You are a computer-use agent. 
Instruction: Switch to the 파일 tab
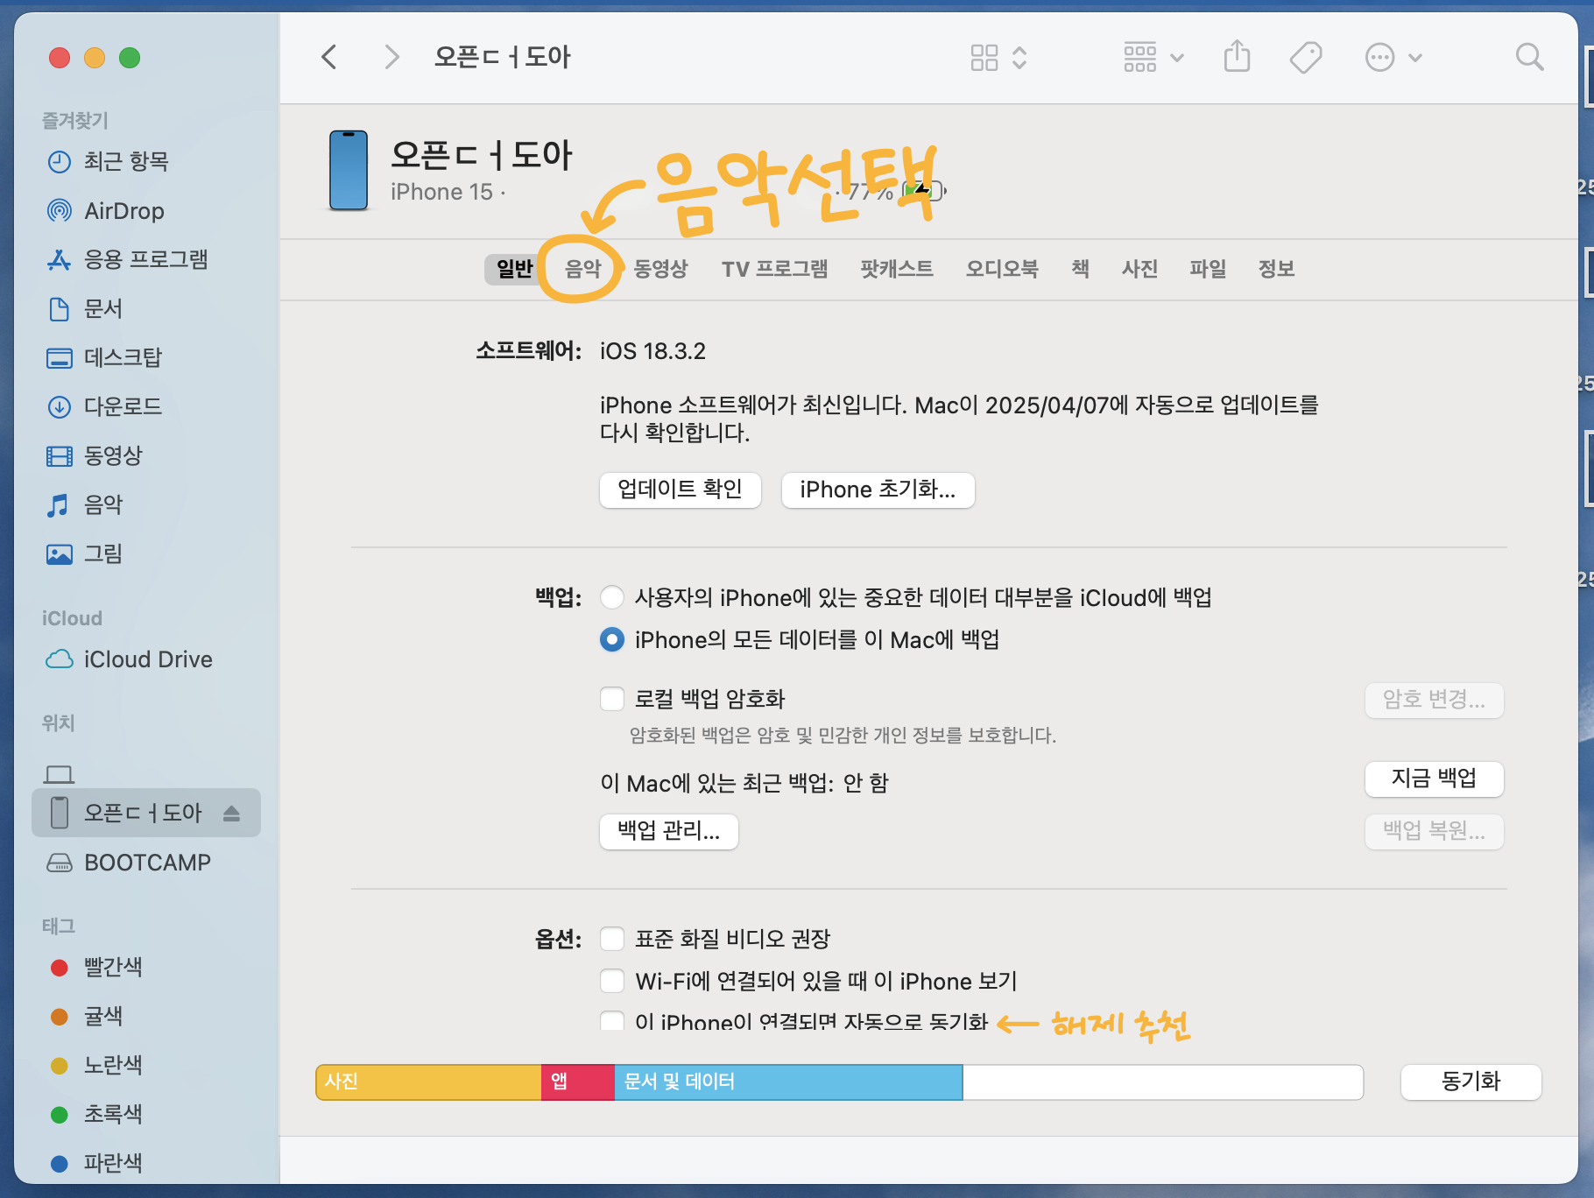click(x=1208, y=269)
